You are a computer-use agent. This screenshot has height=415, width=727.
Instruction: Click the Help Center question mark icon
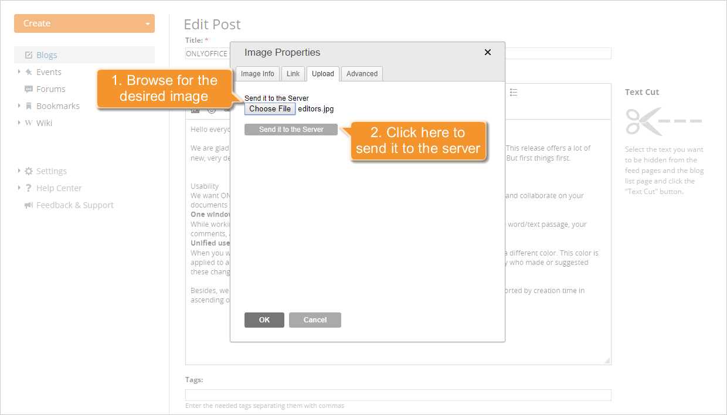click(x=29, y=188)
